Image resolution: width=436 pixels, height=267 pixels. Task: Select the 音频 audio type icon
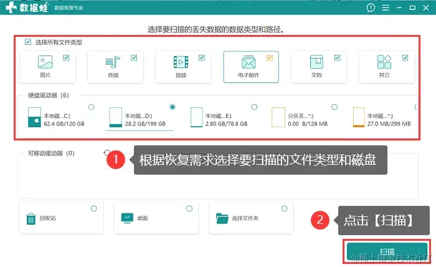point(113,62)
